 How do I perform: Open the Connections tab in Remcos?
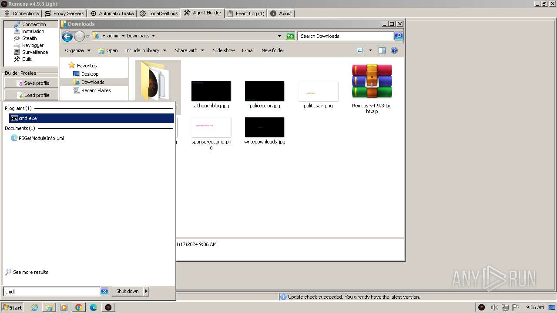point(21,13)
